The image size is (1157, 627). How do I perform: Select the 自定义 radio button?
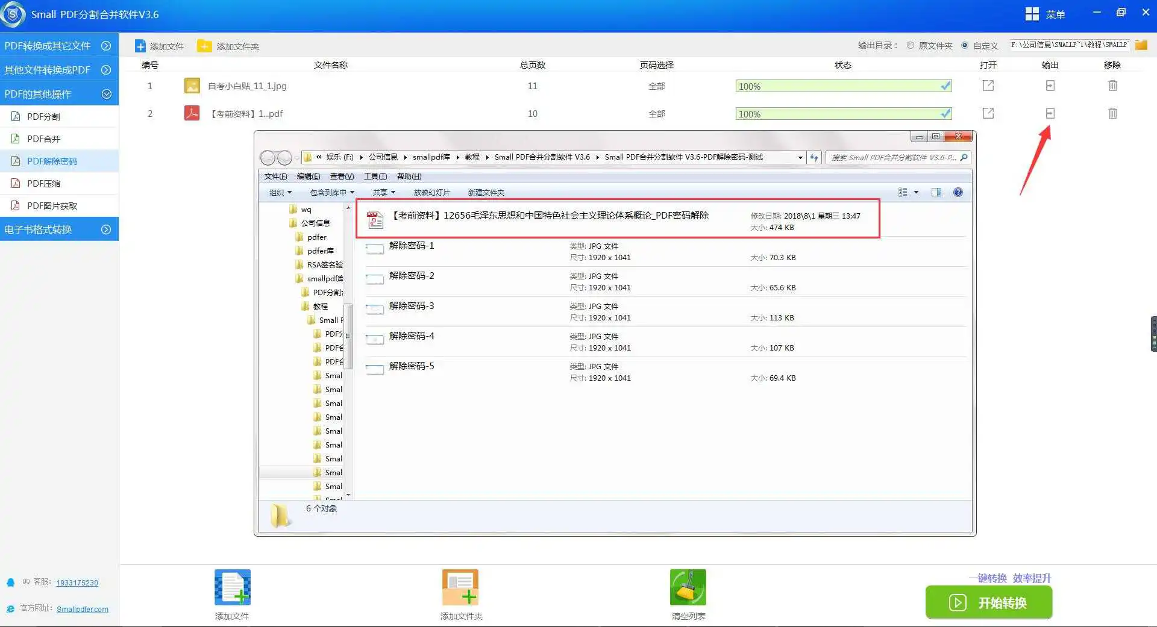pos(965,45)
